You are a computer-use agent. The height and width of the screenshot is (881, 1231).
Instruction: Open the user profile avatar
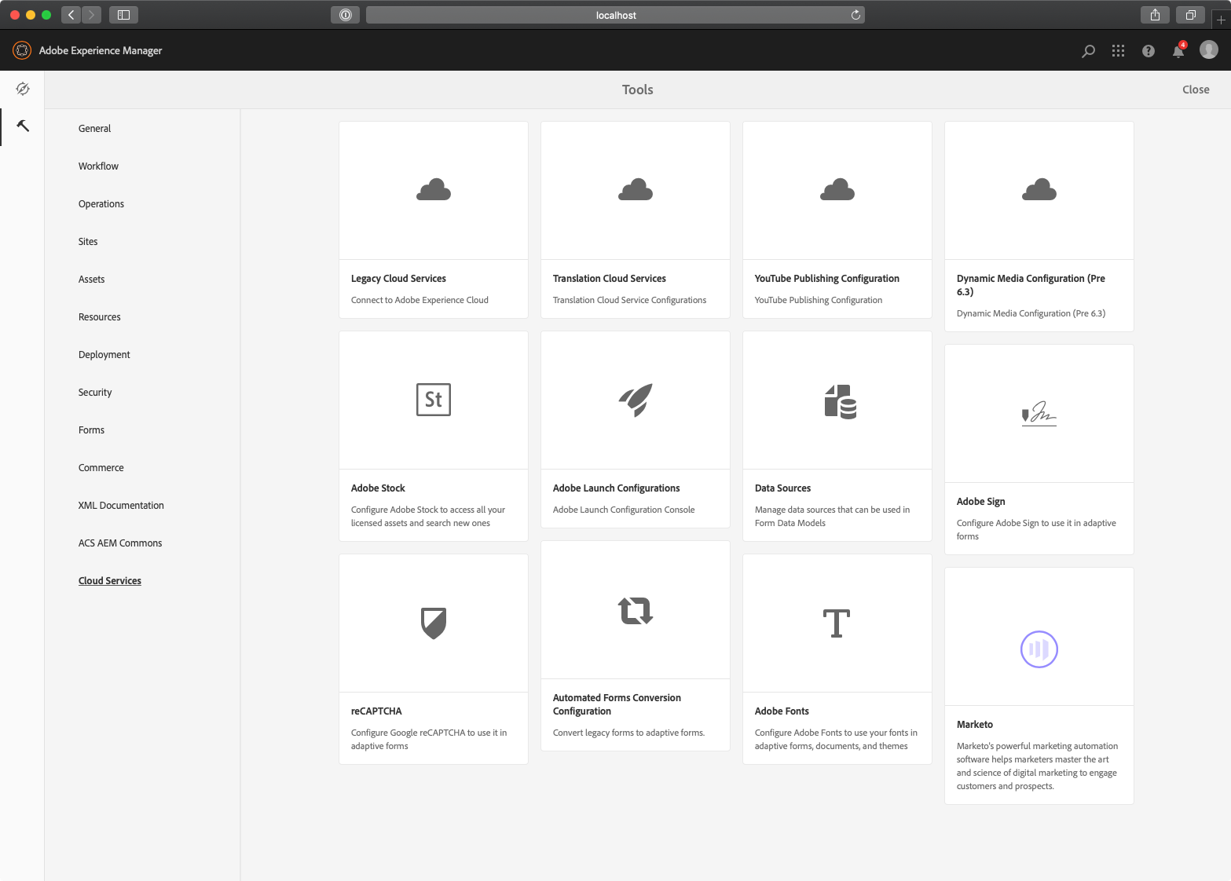(x=1209, y=50)
